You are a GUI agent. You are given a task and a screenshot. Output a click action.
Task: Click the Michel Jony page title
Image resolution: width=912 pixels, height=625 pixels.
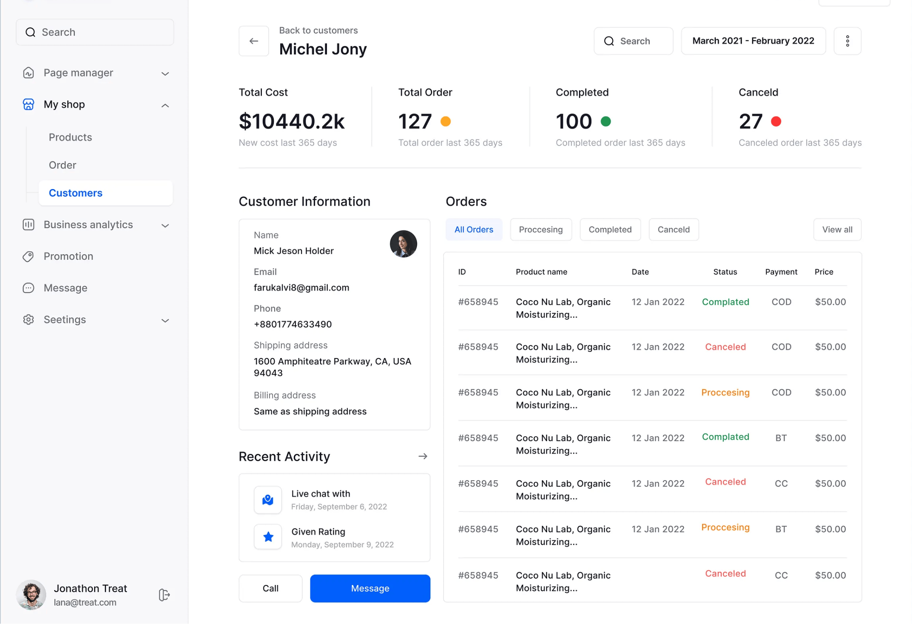[323, 49]
